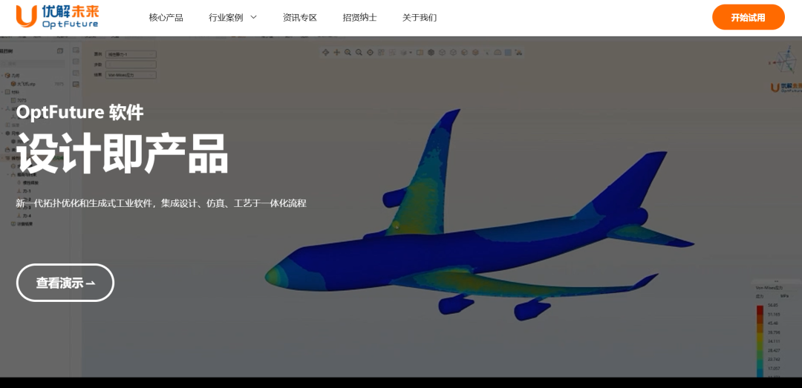Image resolution: width=802 pixels, height=388 pixels.
Task: Click the second magnifier zoom icon in viewer toolbar
Action: 359,52
